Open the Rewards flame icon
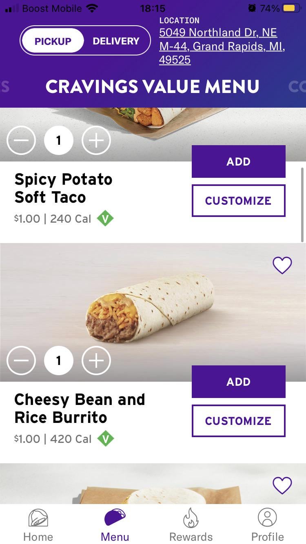 tap(191, 518)
